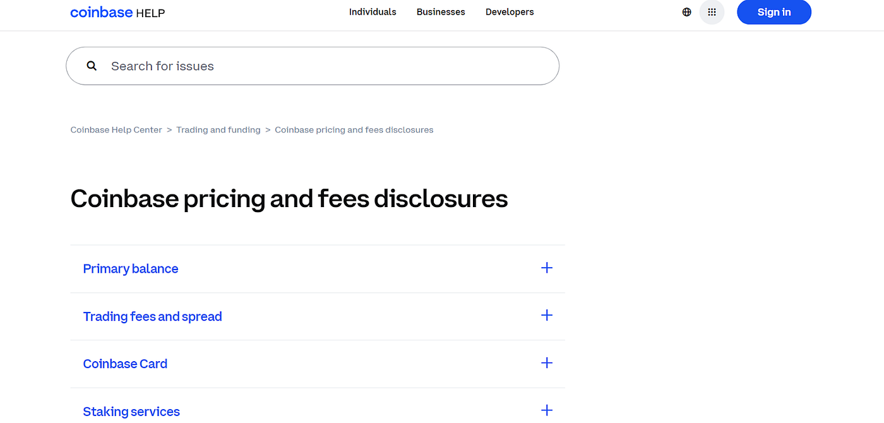Open Trading and funding breadcrumb link
The height and width of the screenshot is (423, 884).
click(x=218, y=130)
